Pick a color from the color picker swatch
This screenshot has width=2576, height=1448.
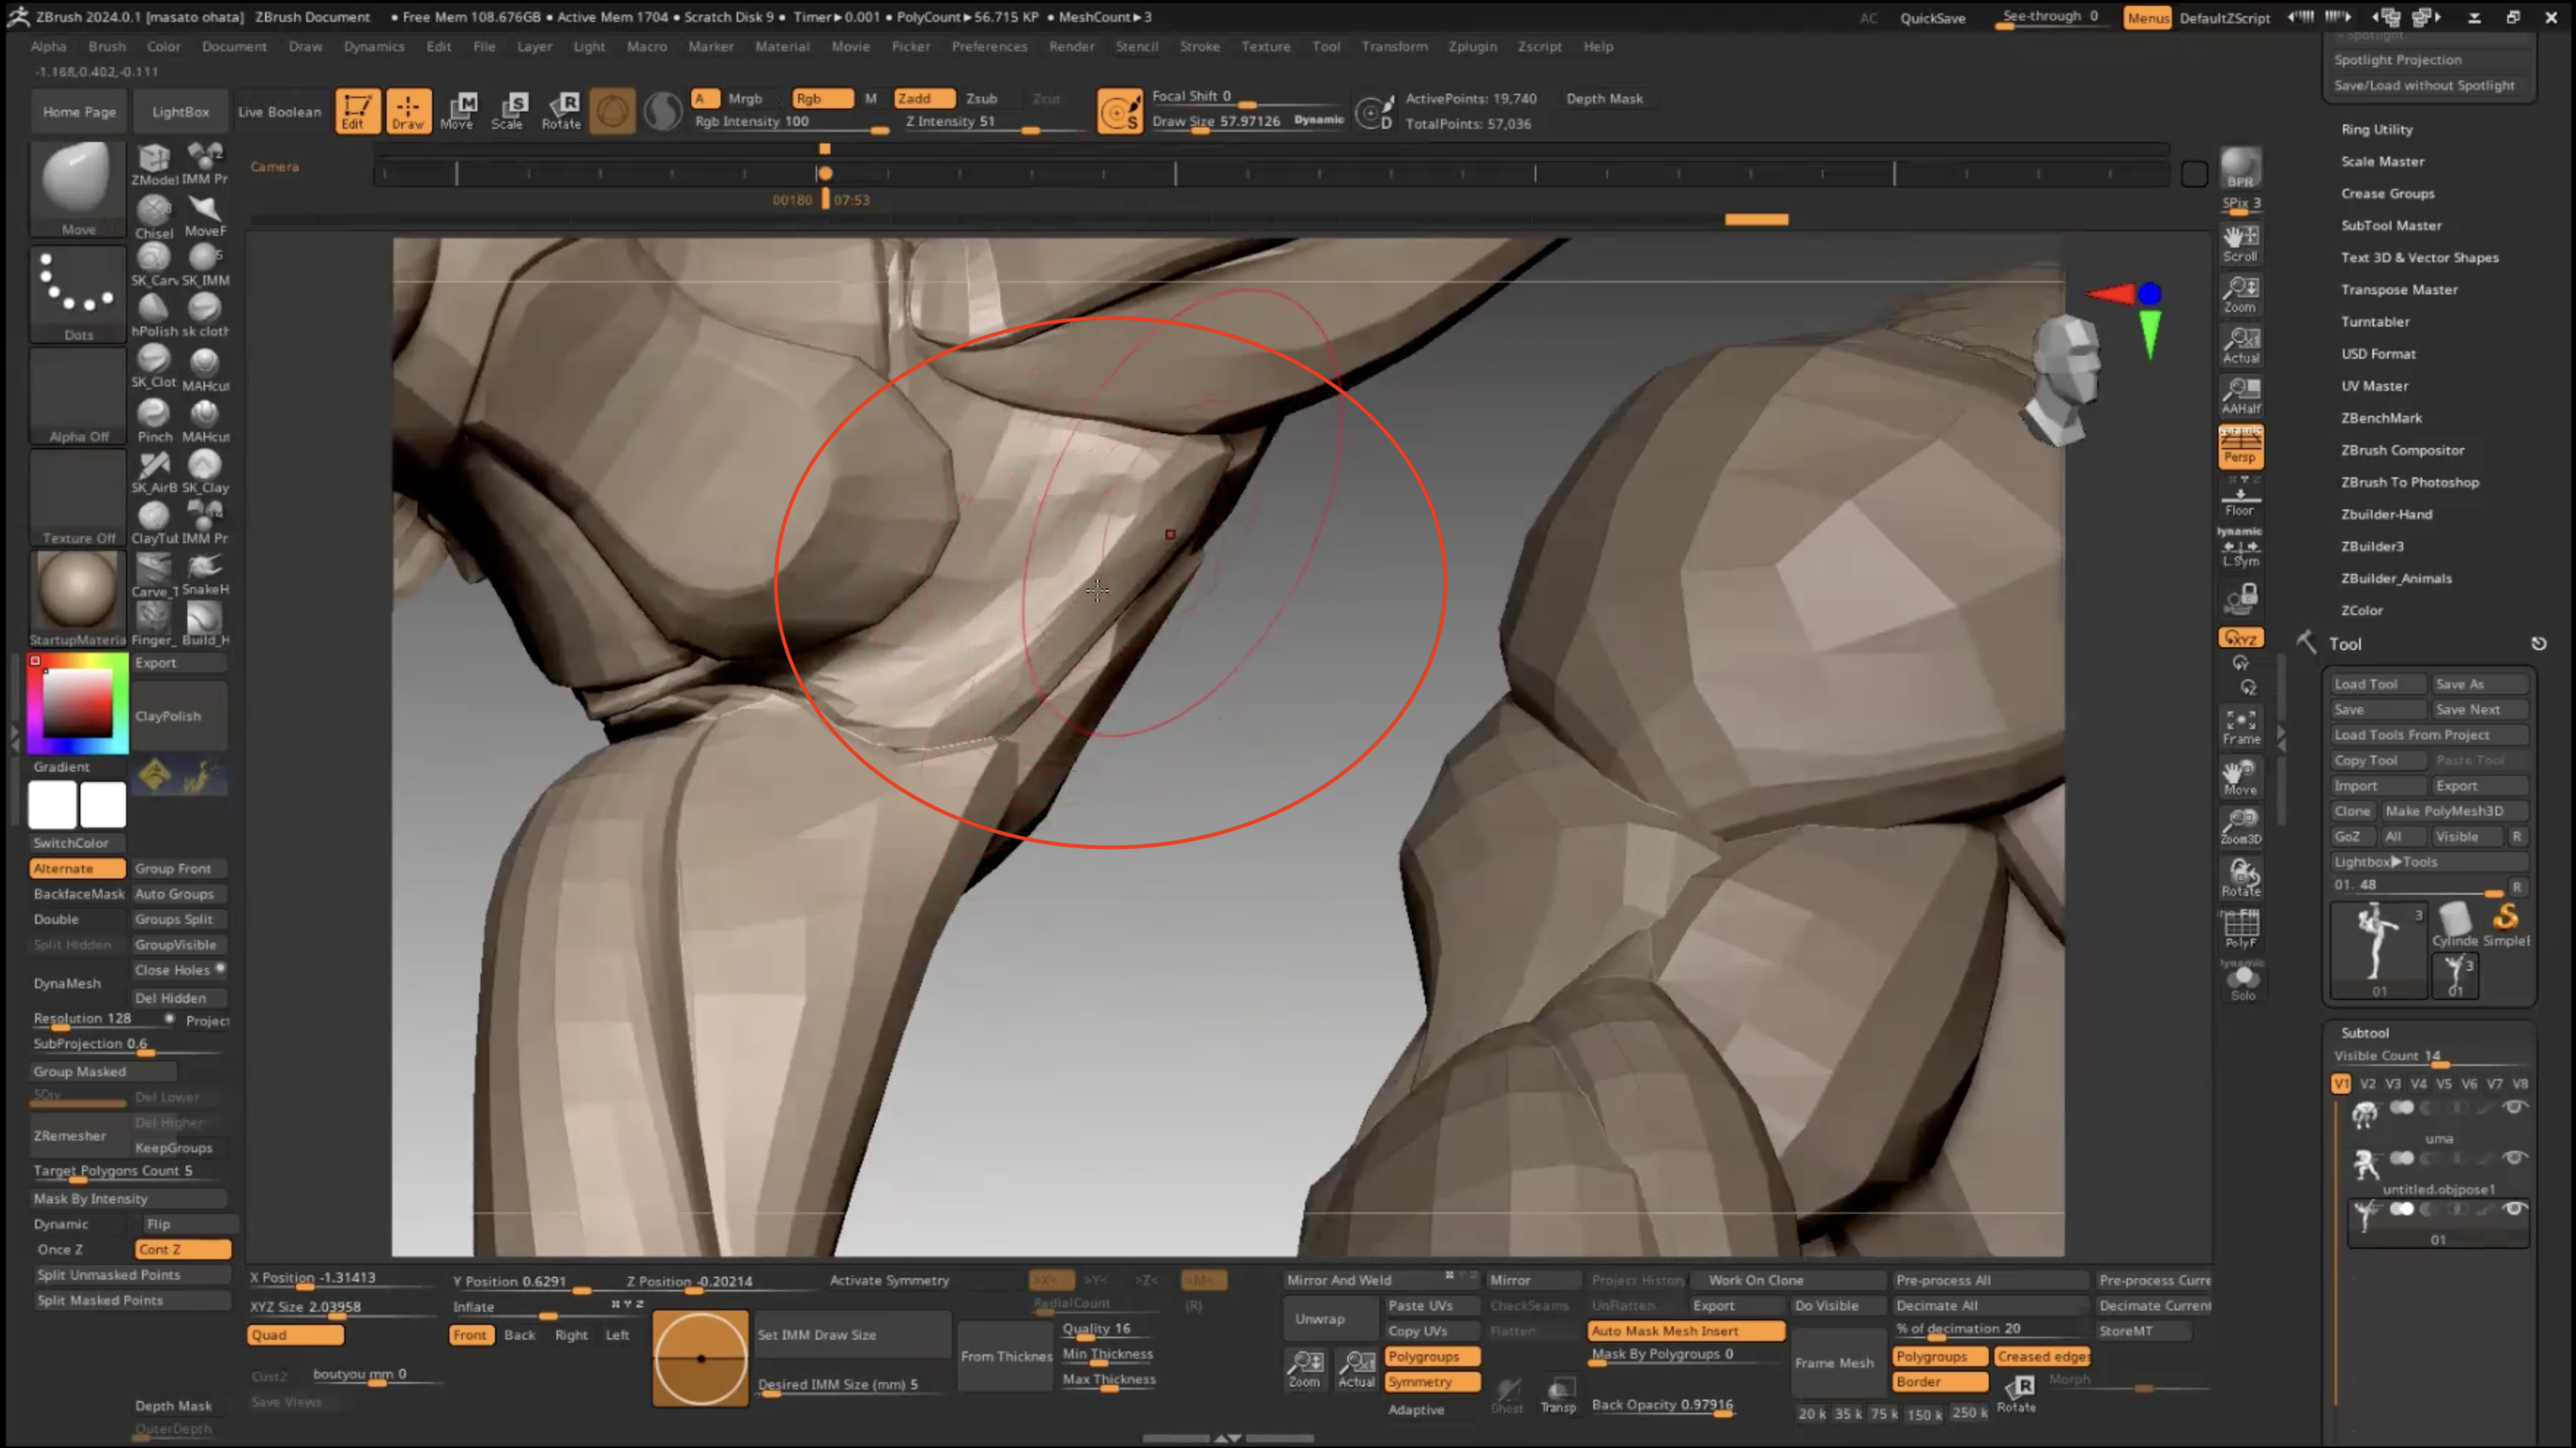pyautogui.click(x=77, y=703)
